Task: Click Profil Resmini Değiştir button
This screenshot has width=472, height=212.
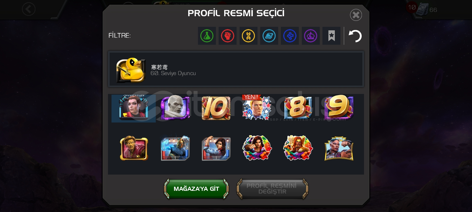Action: tap(272, 189)
